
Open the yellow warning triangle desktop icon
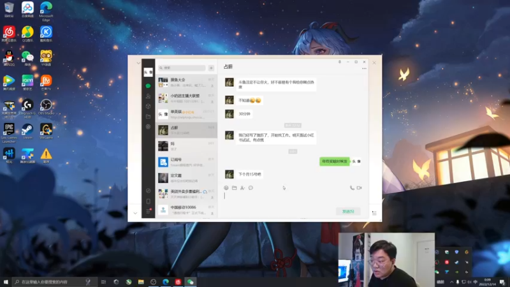tap(46, 156)
